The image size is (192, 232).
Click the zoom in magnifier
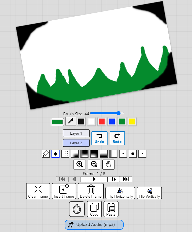coord(80,164)
